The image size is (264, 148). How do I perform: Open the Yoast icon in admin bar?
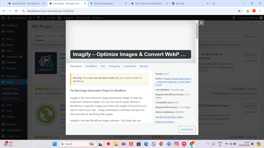pyautogui.click(x=60, y=18)
